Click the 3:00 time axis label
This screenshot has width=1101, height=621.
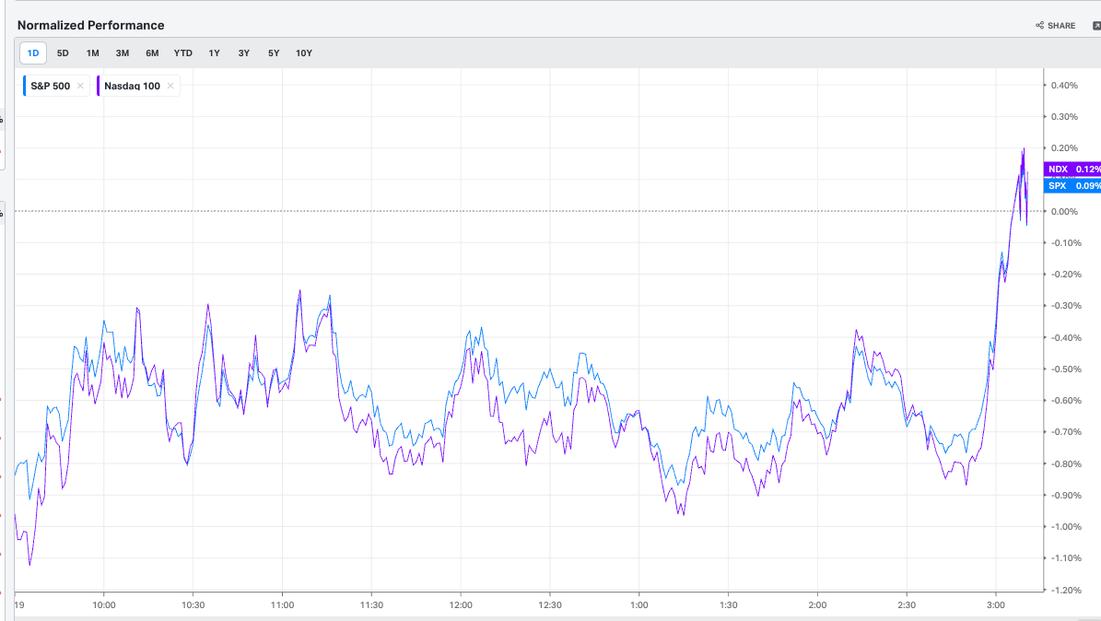pyautogui.click(x=996, y=604)
